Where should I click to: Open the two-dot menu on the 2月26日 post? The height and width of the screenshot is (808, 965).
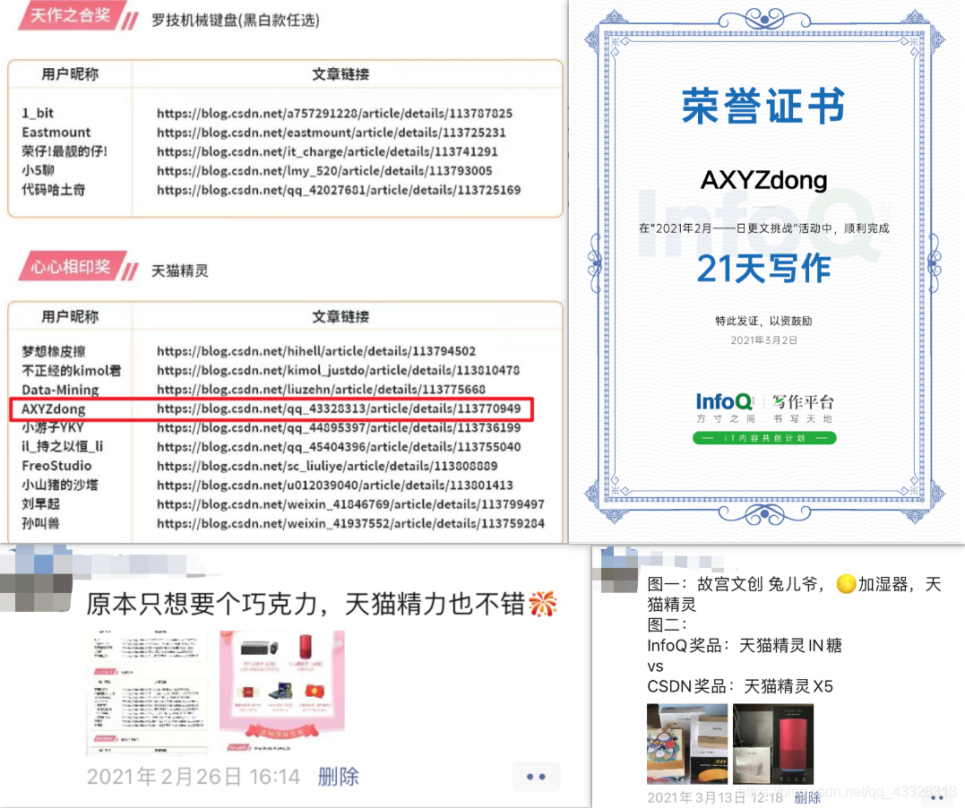(x=536, y=777)
